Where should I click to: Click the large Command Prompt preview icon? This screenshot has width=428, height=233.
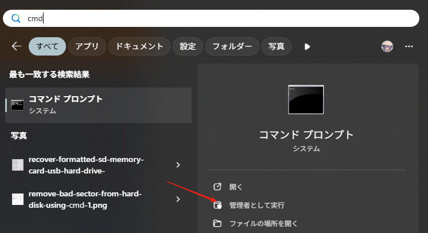tap(306, 100)
